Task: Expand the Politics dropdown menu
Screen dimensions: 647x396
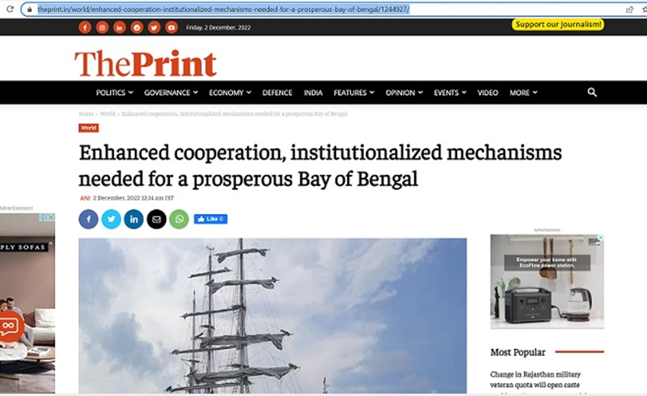Action: (x=114, y=93)
